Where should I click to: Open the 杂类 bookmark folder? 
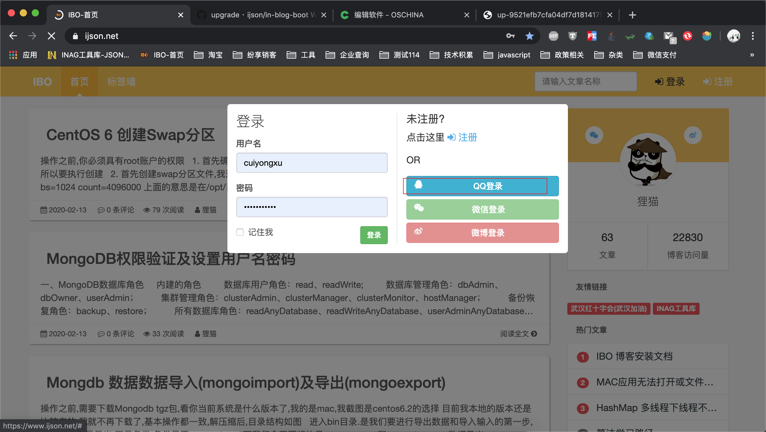[609, 55]
